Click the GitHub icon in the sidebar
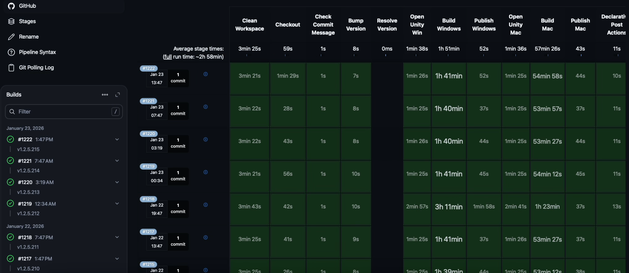 pos(11,6)
